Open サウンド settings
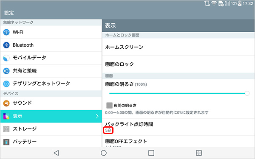 point(51,103)
